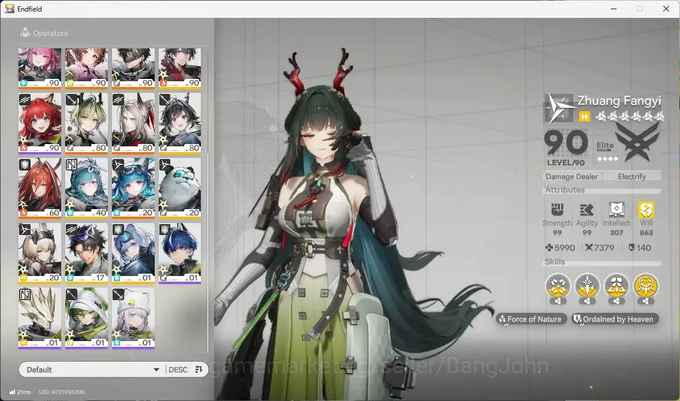Select the teal-haired level 40 operator card

87,188
